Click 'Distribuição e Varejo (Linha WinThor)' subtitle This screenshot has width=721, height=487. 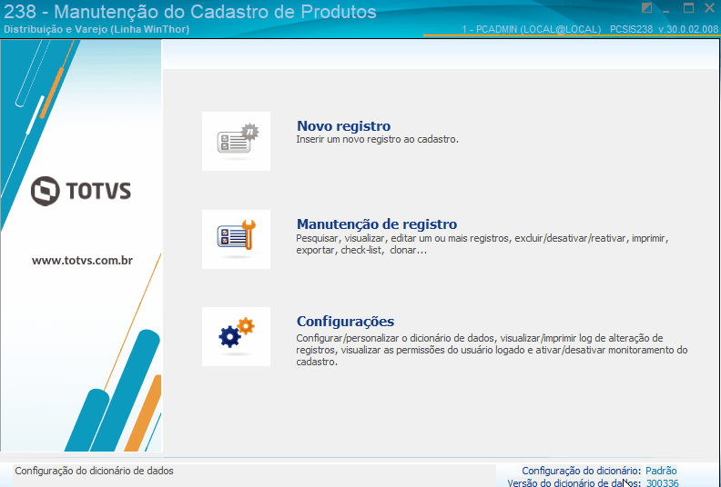96,29
